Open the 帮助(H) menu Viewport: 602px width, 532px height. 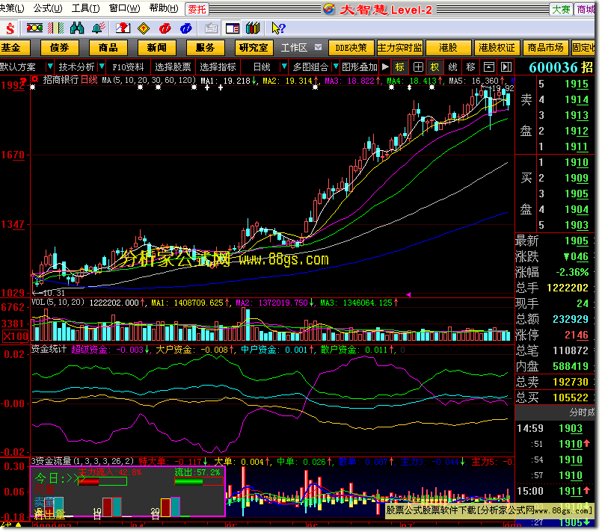[x=164, y=8]
